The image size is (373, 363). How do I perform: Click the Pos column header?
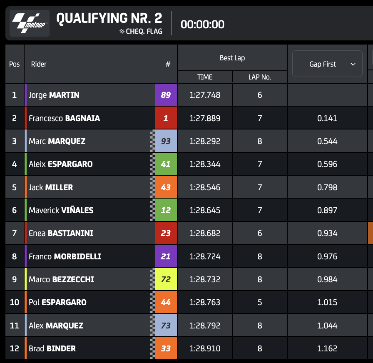(15, 64)
